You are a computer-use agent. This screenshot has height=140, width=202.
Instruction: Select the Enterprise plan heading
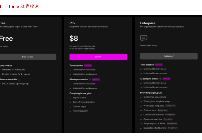tap(148, 23)
